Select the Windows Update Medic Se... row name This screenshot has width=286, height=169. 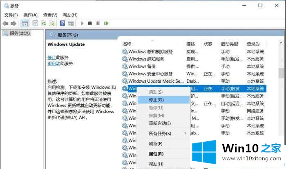156,81
